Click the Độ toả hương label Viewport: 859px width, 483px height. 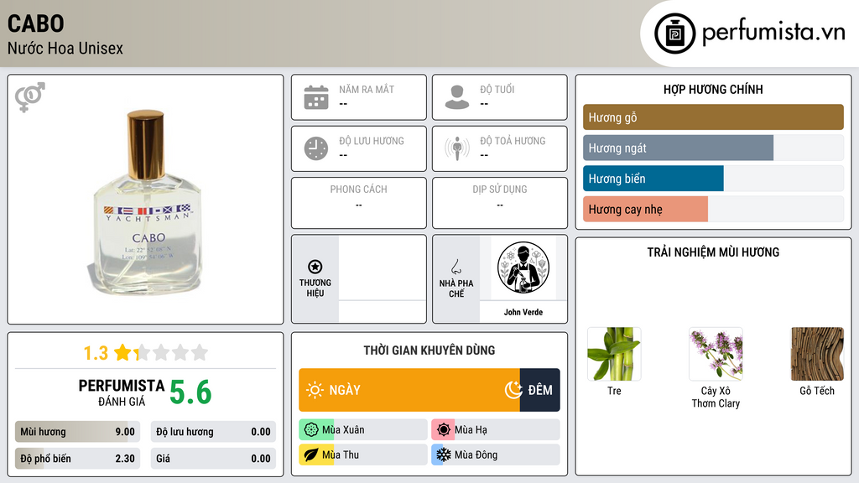513,141
